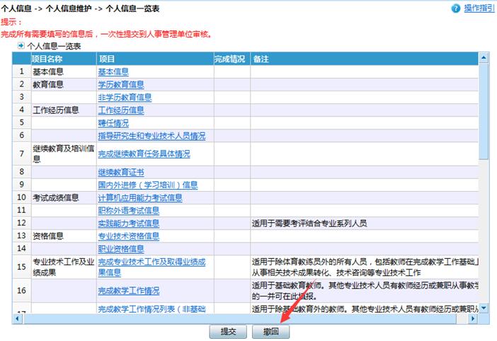Click the vertical scrollbar up arrow
Image resolution: width=497 pixels, height=341 pixels.
[x=484, y=58]
